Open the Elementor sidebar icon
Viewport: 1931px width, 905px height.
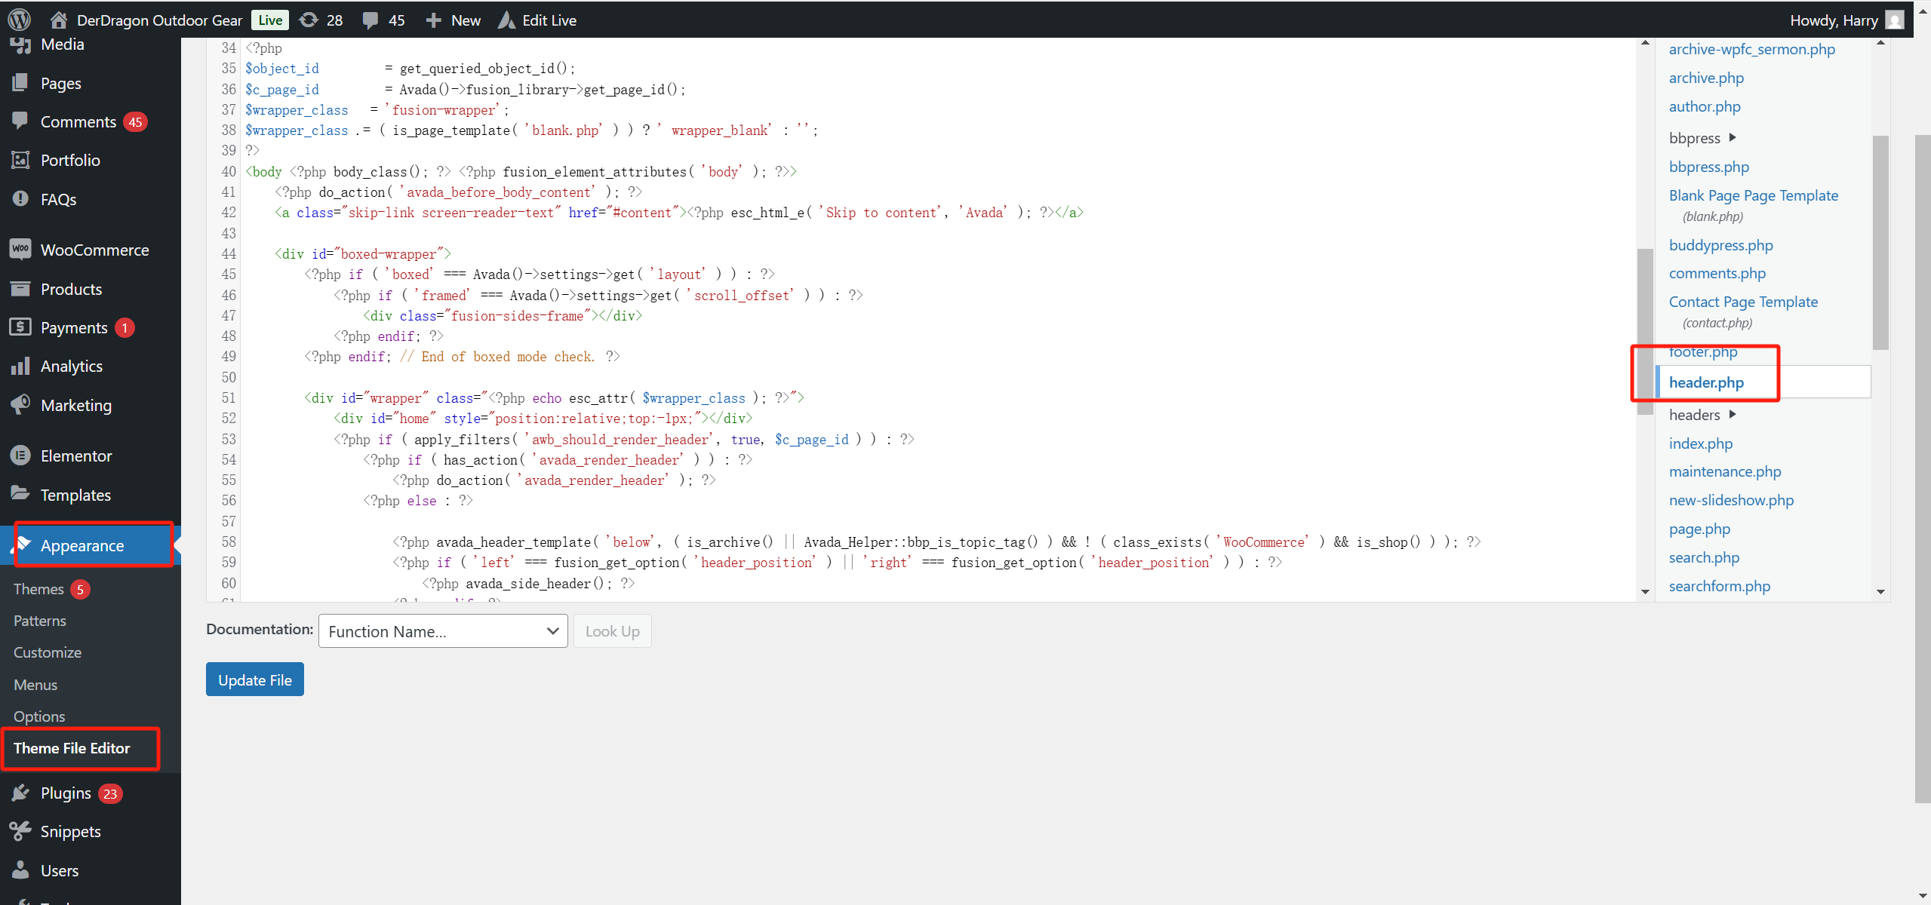point(20,456)
